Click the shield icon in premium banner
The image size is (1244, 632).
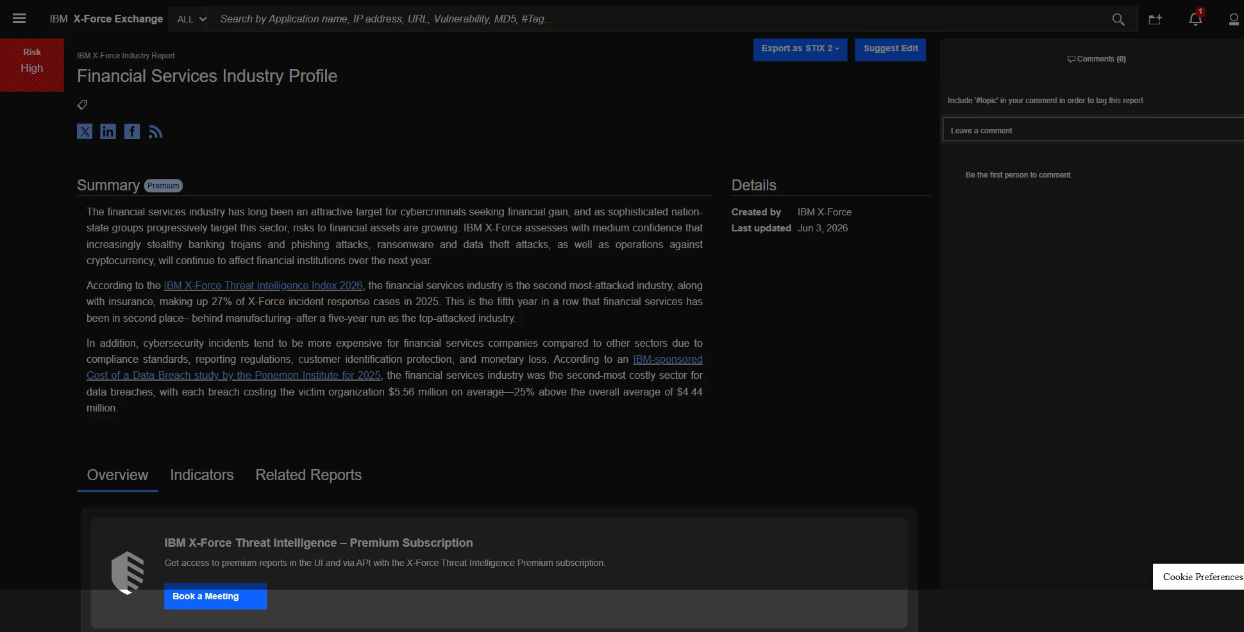click(128, 572)
